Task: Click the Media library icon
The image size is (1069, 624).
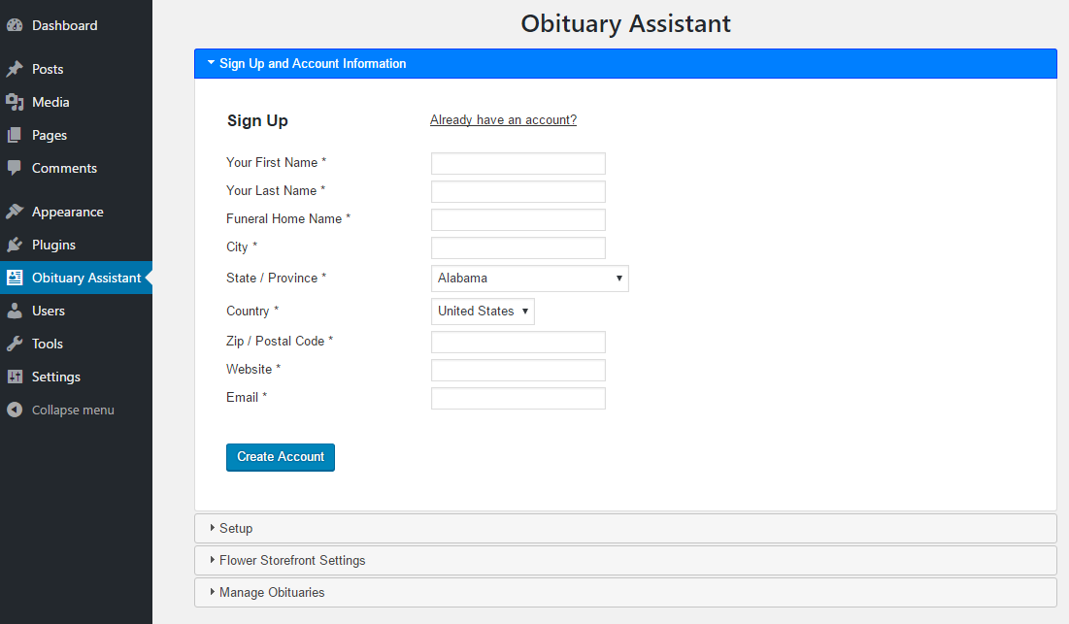Action: [x=15, y=102]
